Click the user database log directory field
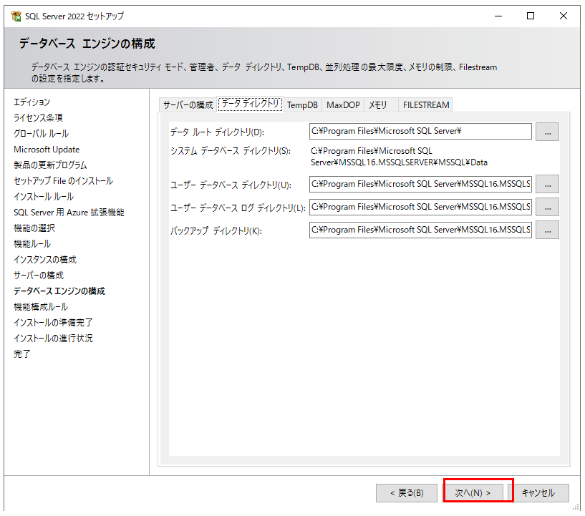585x516 pixels. click(420, 207)
